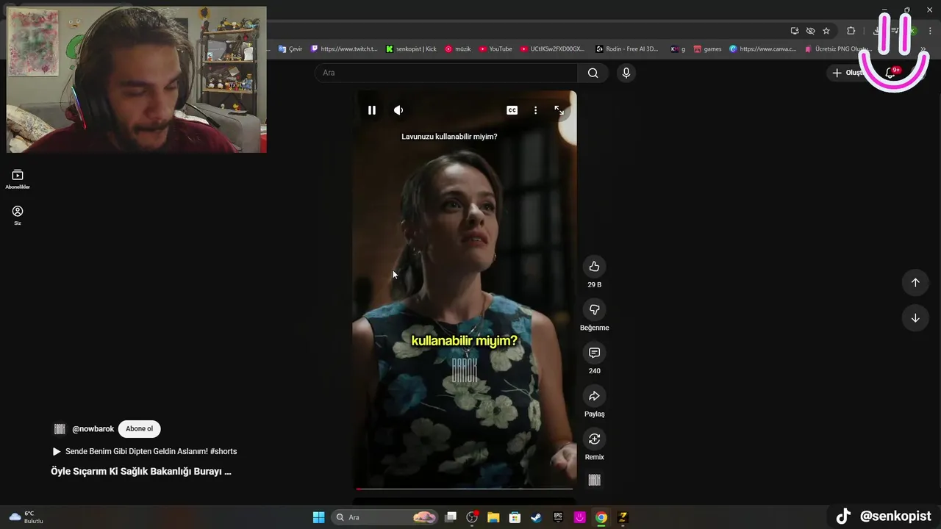
Task: Open Chrome's three-dot menu
Action: (x=931, y=31)
